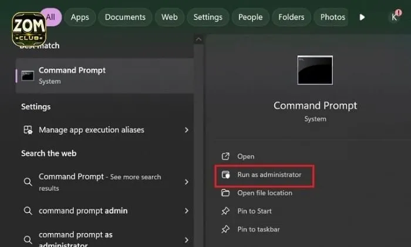Click the Pin to taskbar pin icon
Viewport: 411px width, 247px height.
(225, 229)
